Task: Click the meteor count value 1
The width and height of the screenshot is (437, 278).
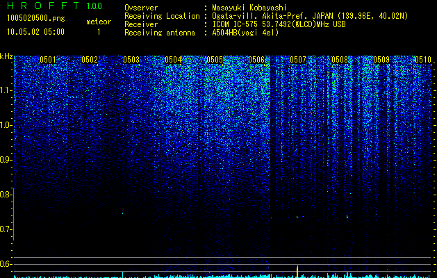Action: 99,32
